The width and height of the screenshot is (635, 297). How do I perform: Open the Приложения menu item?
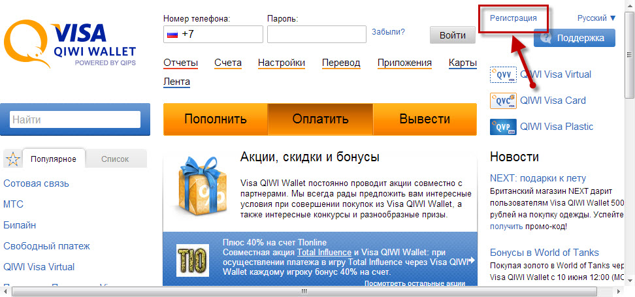point(404,63)
